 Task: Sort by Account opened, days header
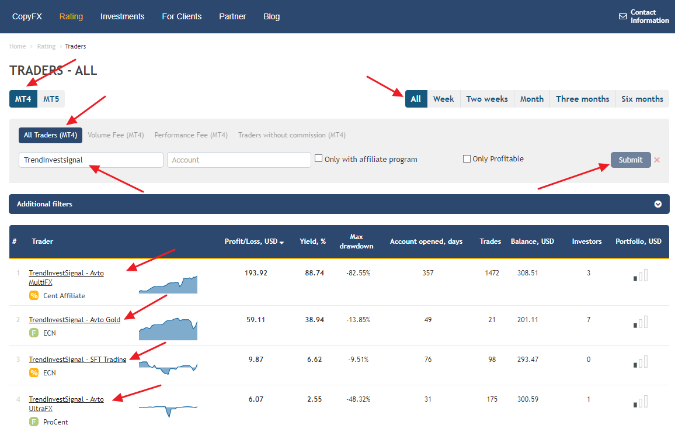click(x=426, y=241)
